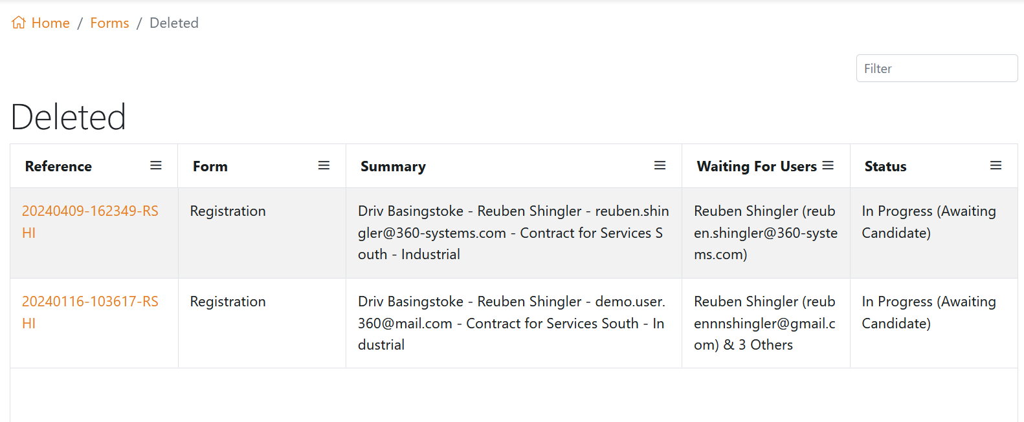Click the Home house icon in breadcrumb
The height and width of the screenshot is (422, 1024).
pyautogui.click(x=19, y=23)
